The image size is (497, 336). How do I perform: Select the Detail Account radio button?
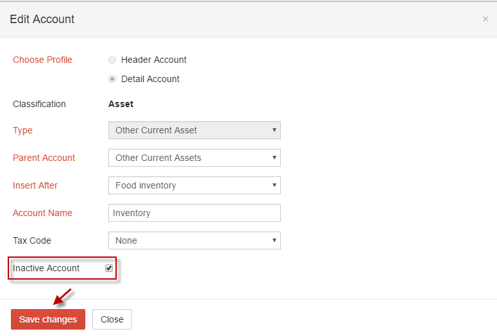[112, 79]
